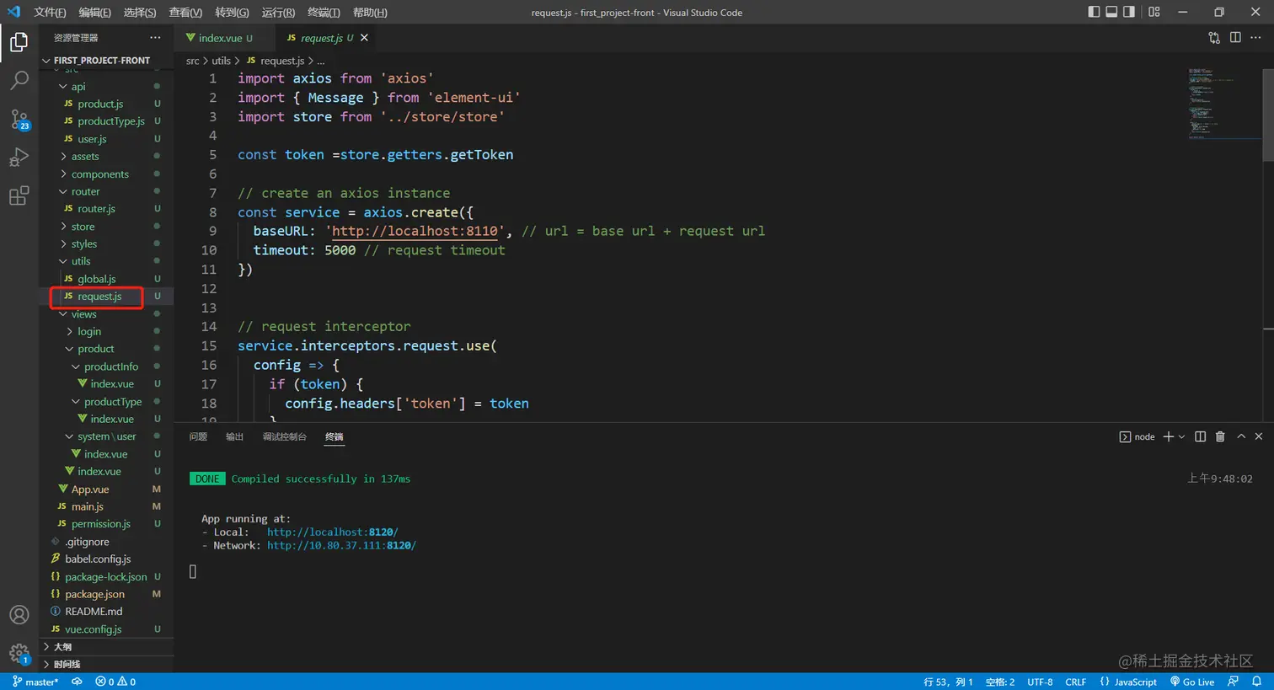
Task: Click Go Live in status bar
Action: tap(1192, 682)
